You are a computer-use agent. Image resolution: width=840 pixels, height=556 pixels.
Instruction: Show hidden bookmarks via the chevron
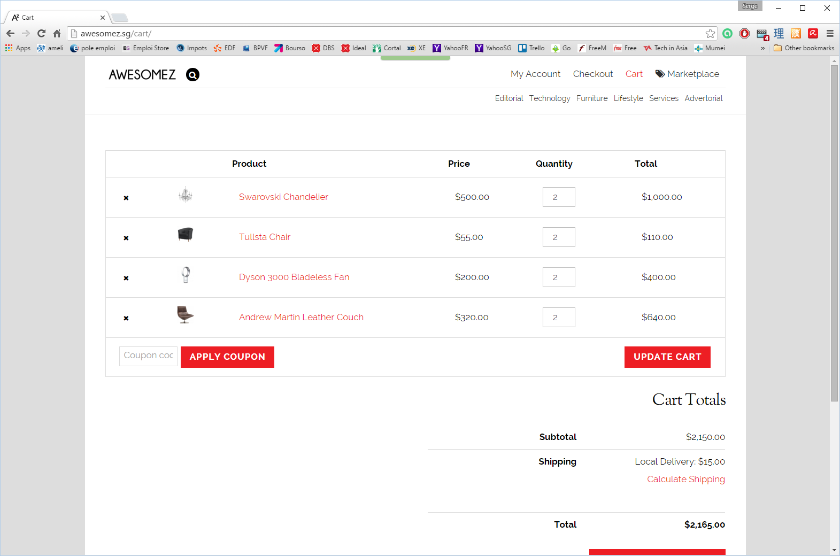(762, 48)
